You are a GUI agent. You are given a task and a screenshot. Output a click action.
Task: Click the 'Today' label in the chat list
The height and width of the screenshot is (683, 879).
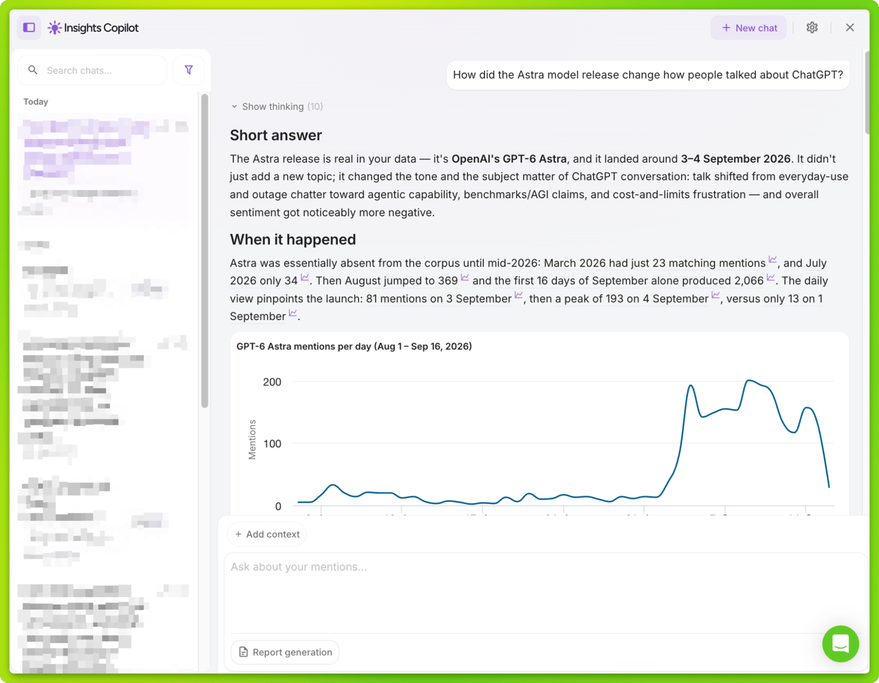tap(36, 102)
